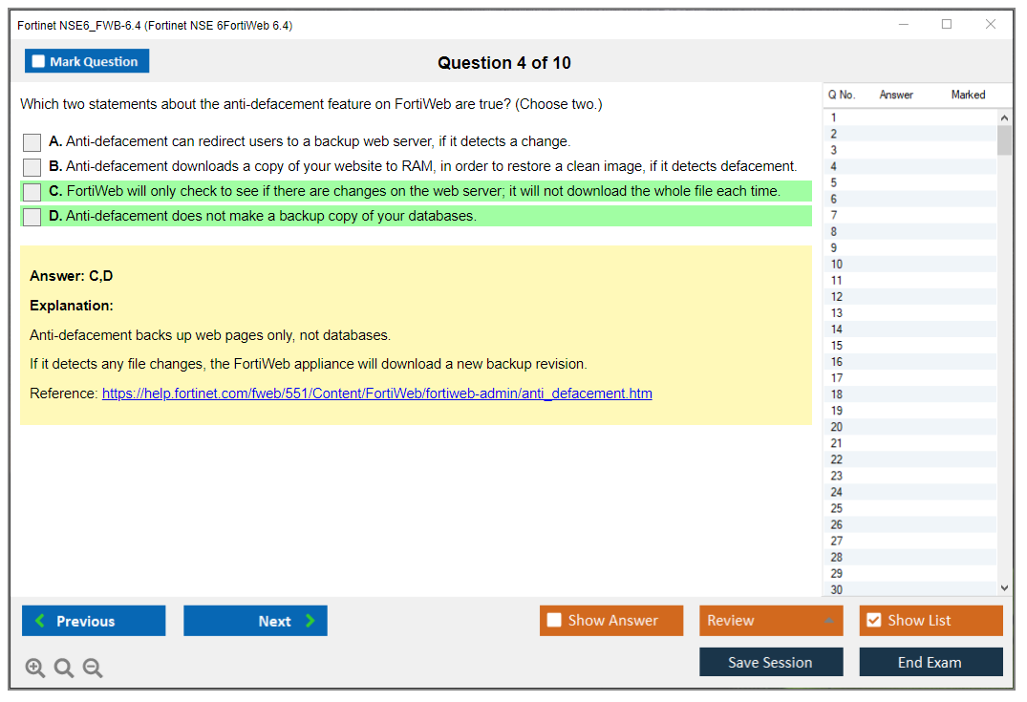Tick the checkbox for answer B
1027x702 pixels.
coord(32,167)
